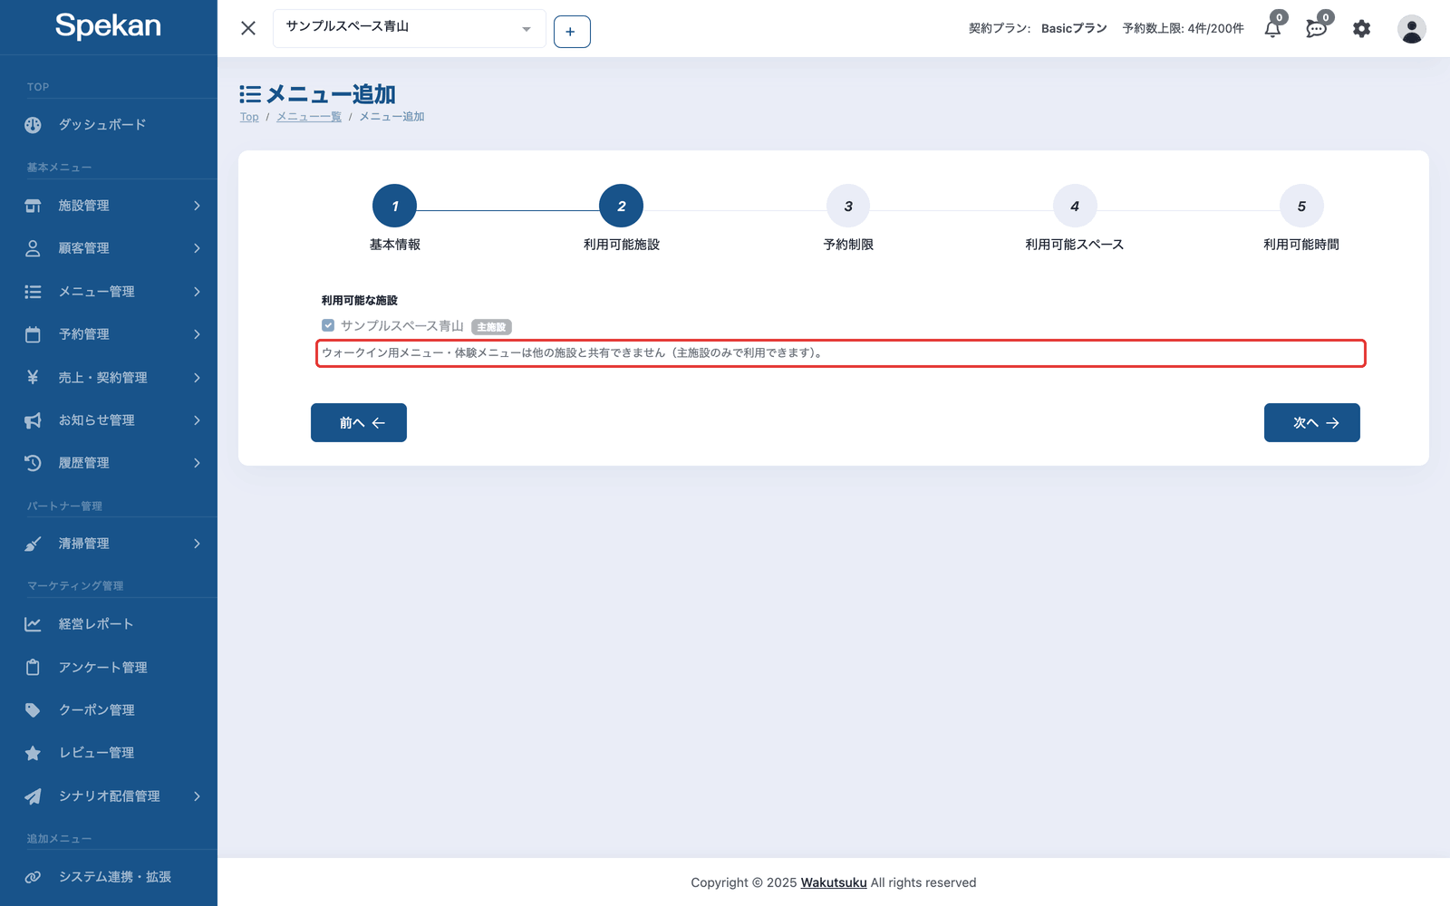Follow the メニュー一覧 breadcrumb link

(309, 117)
